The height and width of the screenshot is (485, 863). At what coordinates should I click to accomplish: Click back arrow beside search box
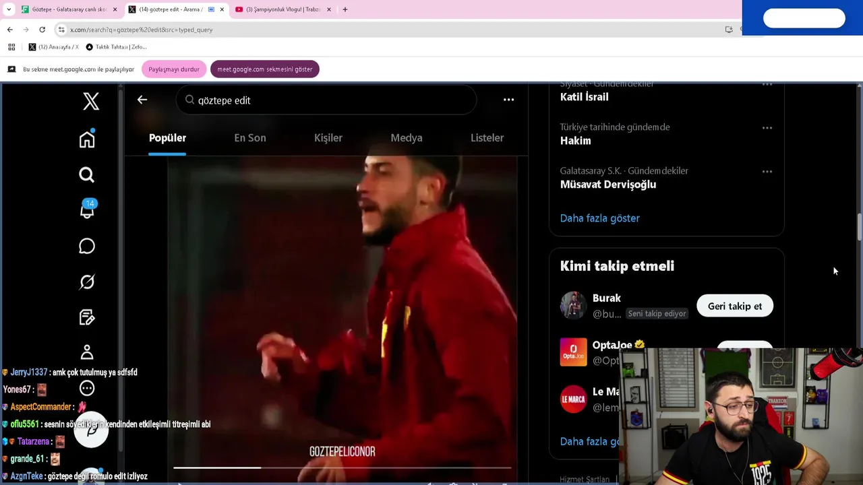[x=142, y=100]
